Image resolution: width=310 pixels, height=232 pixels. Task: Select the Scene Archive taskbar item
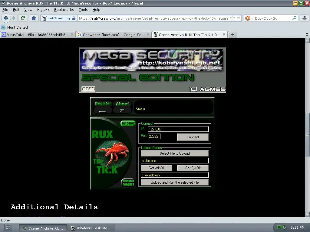coord(43,228)
